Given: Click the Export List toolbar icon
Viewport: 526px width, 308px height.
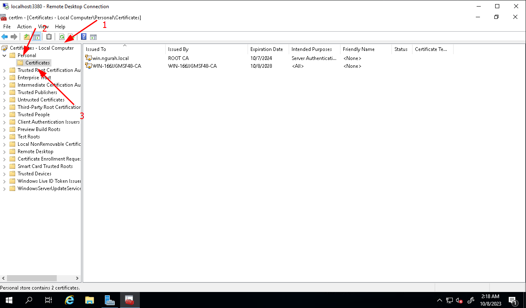Looking at the screenshot, I should 71,37.
